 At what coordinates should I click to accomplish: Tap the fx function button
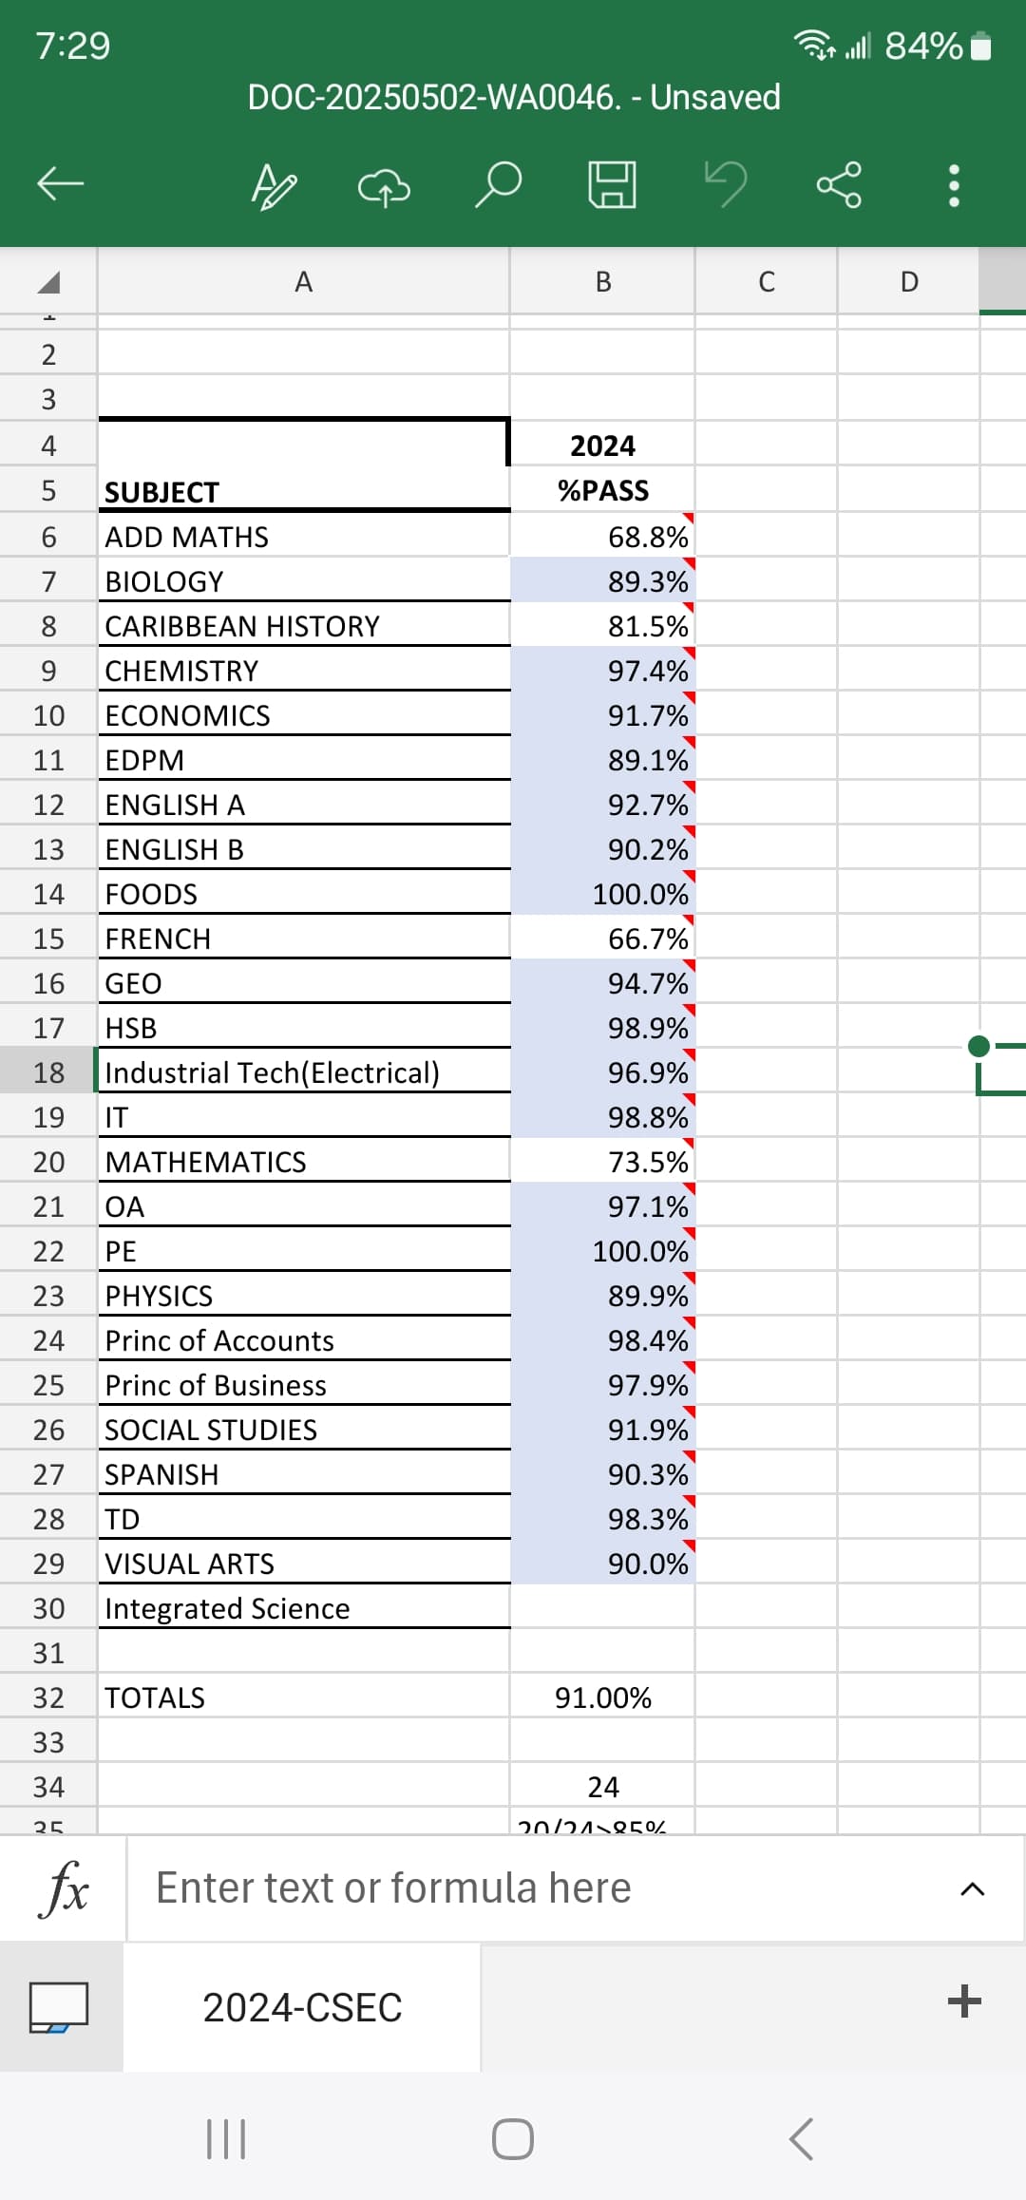pos(63,1888)
